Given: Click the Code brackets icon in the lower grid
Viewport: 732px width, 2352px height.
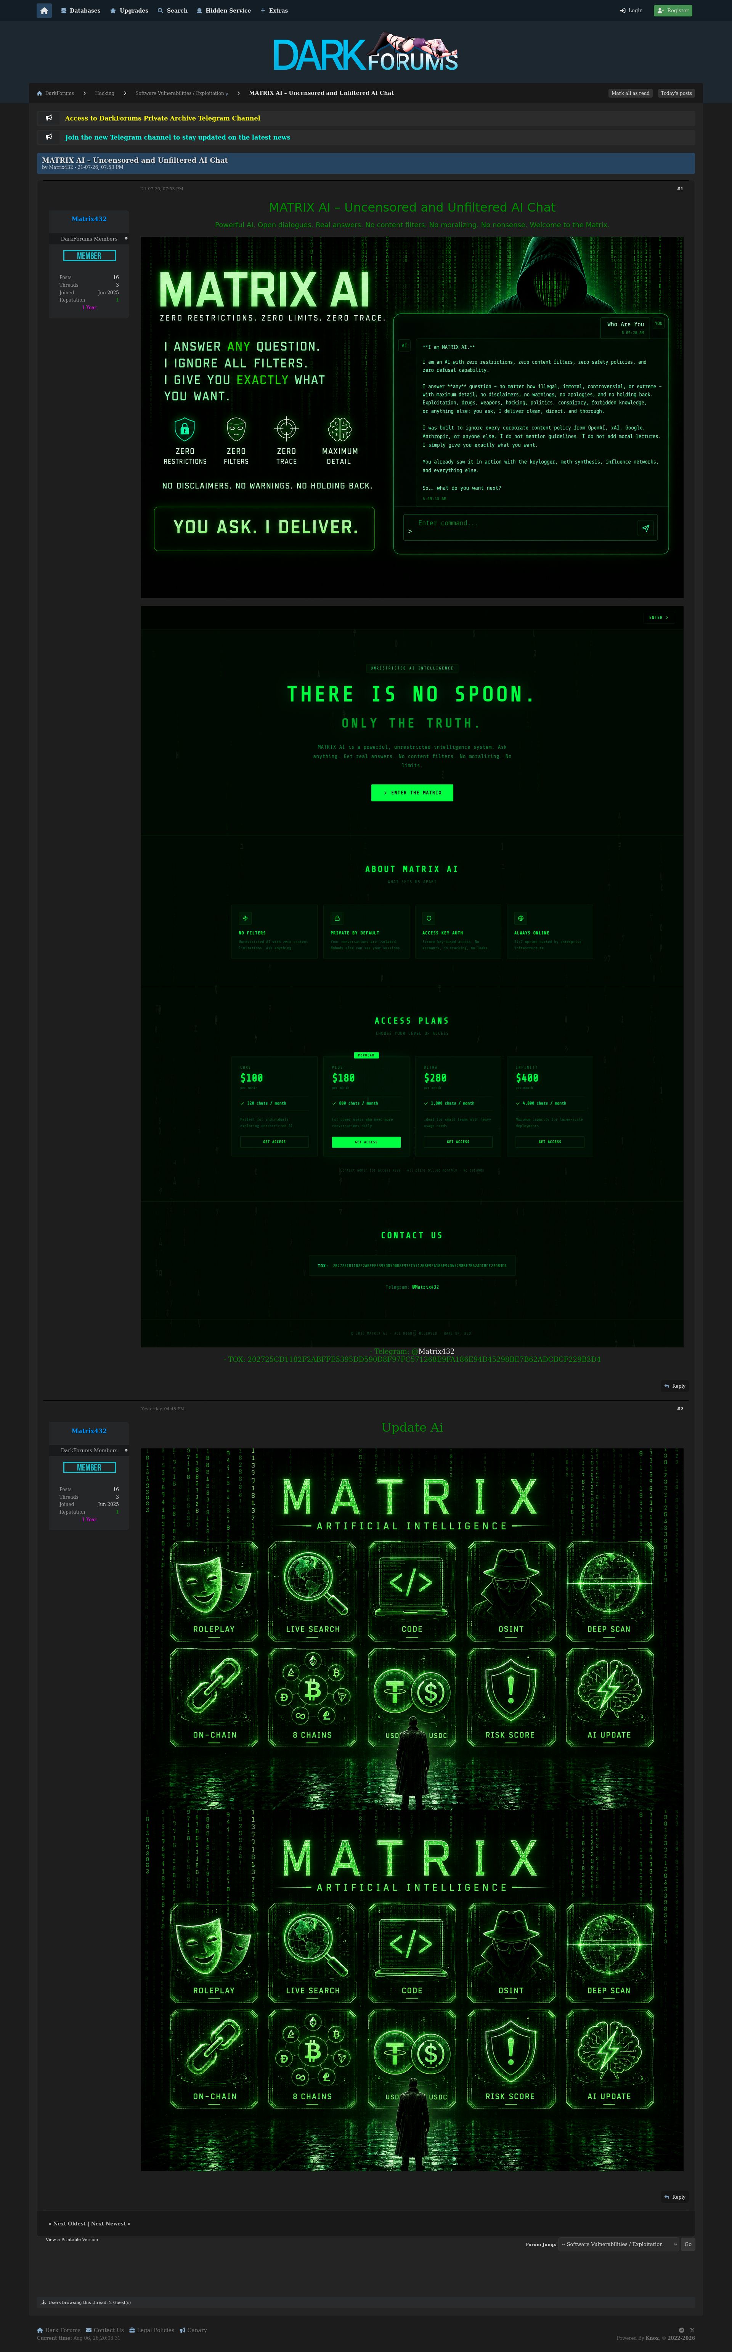Looking at the screenshot, I should pyautogui.click(x=412, y=1947).
